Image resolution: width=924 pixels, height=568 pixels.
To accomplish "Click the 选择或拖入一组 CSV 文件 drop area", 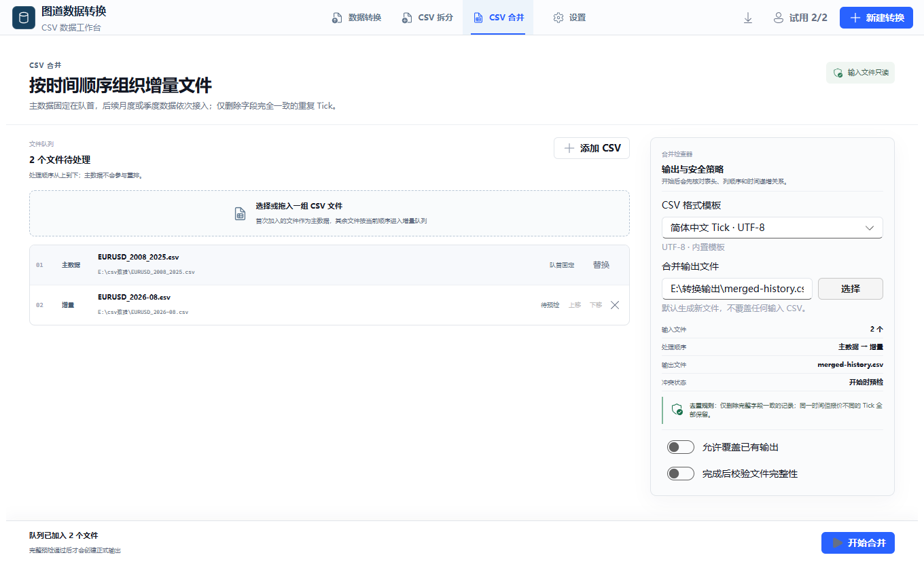I will (330, 213).
